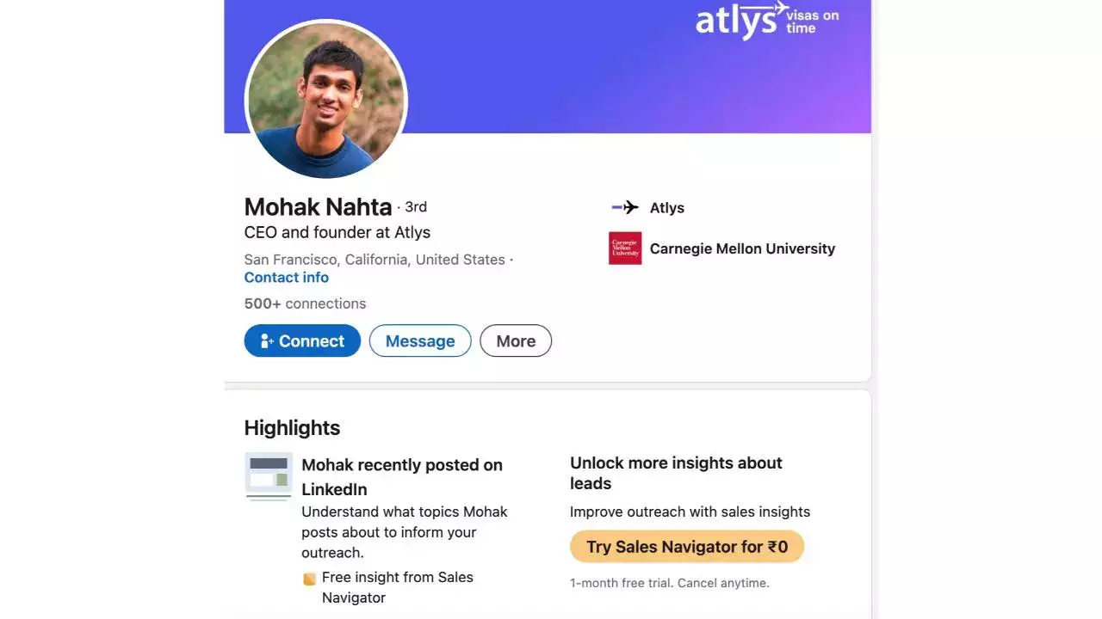Viewport: 1102px width, 619px height.
Task: Click the person-plus icon in Connect
Action: coord(267,341)
